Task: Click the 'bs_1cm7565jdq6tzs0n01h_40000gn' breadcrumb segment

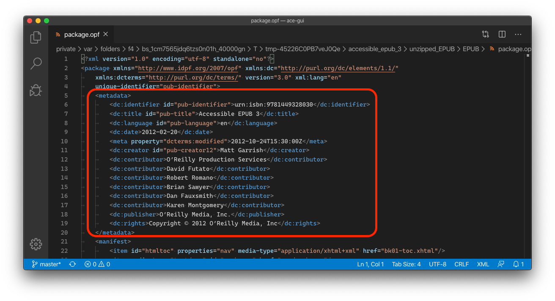Action: [x=194, y=49]
